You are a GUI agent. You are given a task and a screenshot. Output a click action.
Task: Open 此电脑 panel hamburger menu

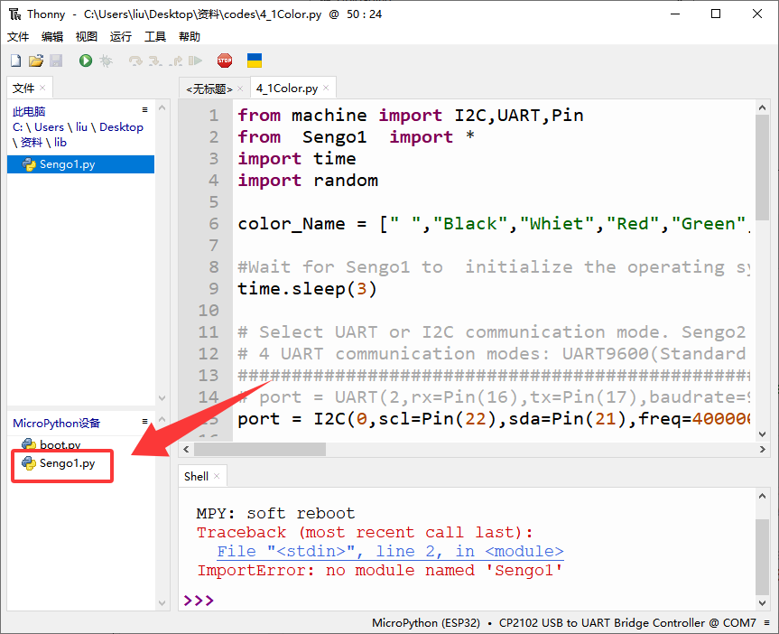[x=145, y=110]
